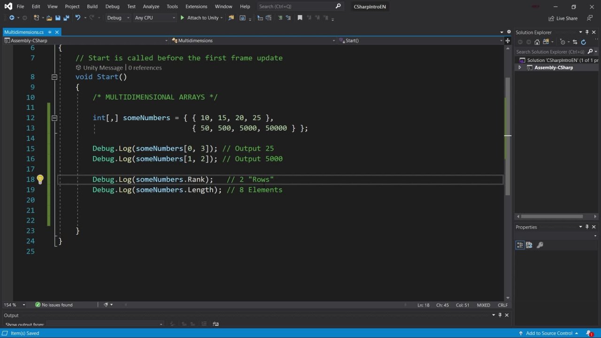Click the notifications bell in status bar
This screenshot has height=338, width=601.
click(x=589, y=333)
